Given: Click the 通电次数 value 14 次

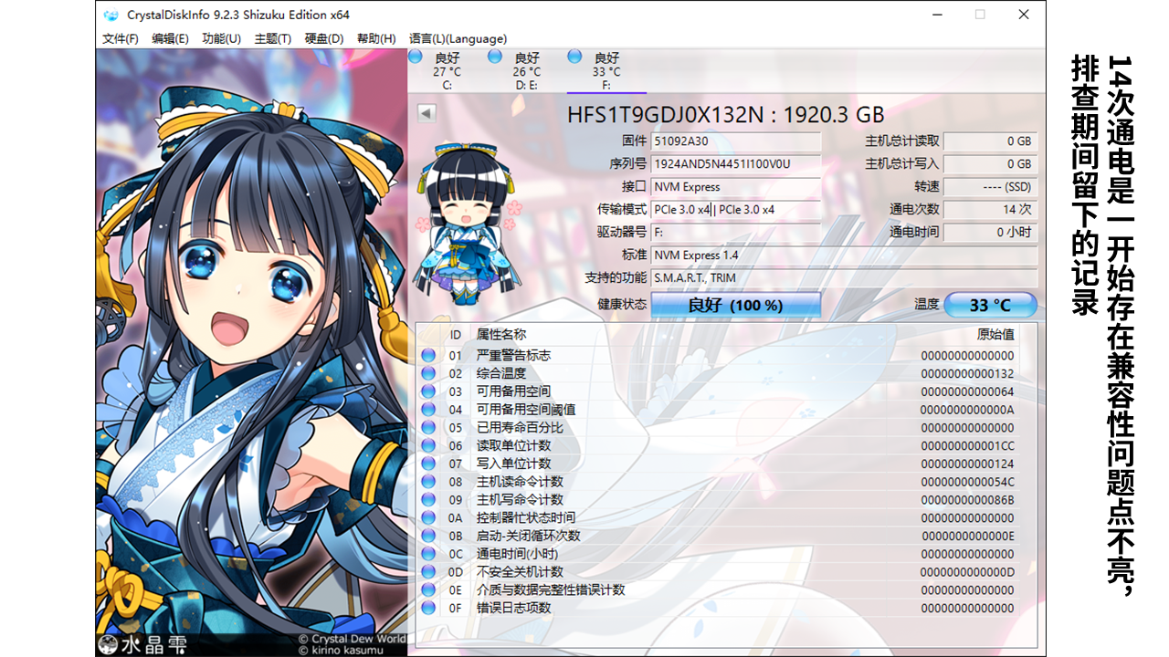Looking at the screenshot, I should click(991, 210).
